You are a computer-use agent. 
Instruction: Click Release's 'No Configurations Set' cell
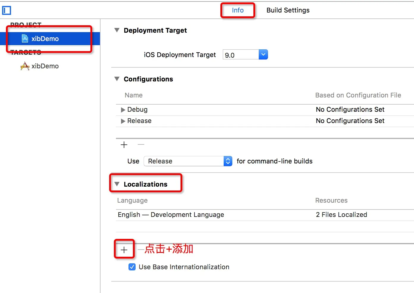click(x=350, y=121)
